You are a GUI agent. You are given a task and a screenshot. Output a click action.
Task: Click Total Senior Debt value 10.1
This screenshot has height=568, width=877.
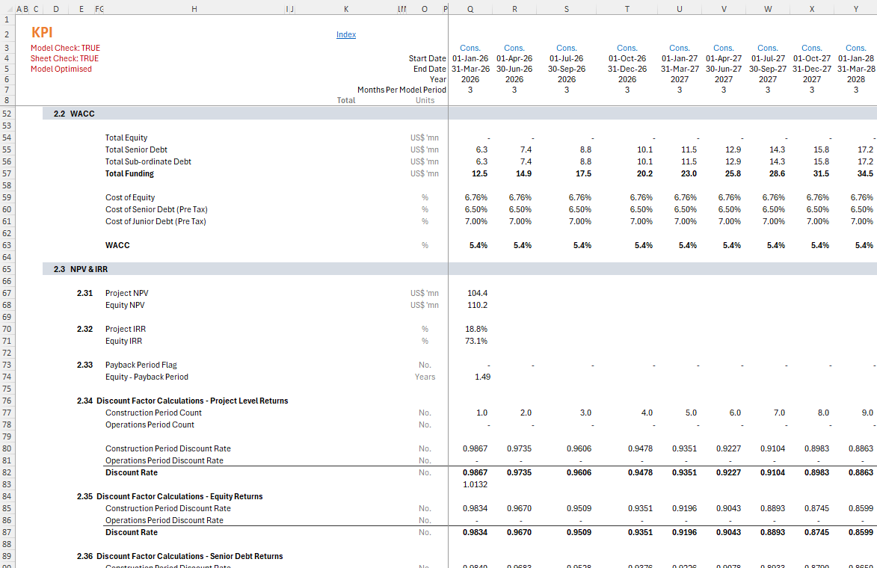coord(644,149)
